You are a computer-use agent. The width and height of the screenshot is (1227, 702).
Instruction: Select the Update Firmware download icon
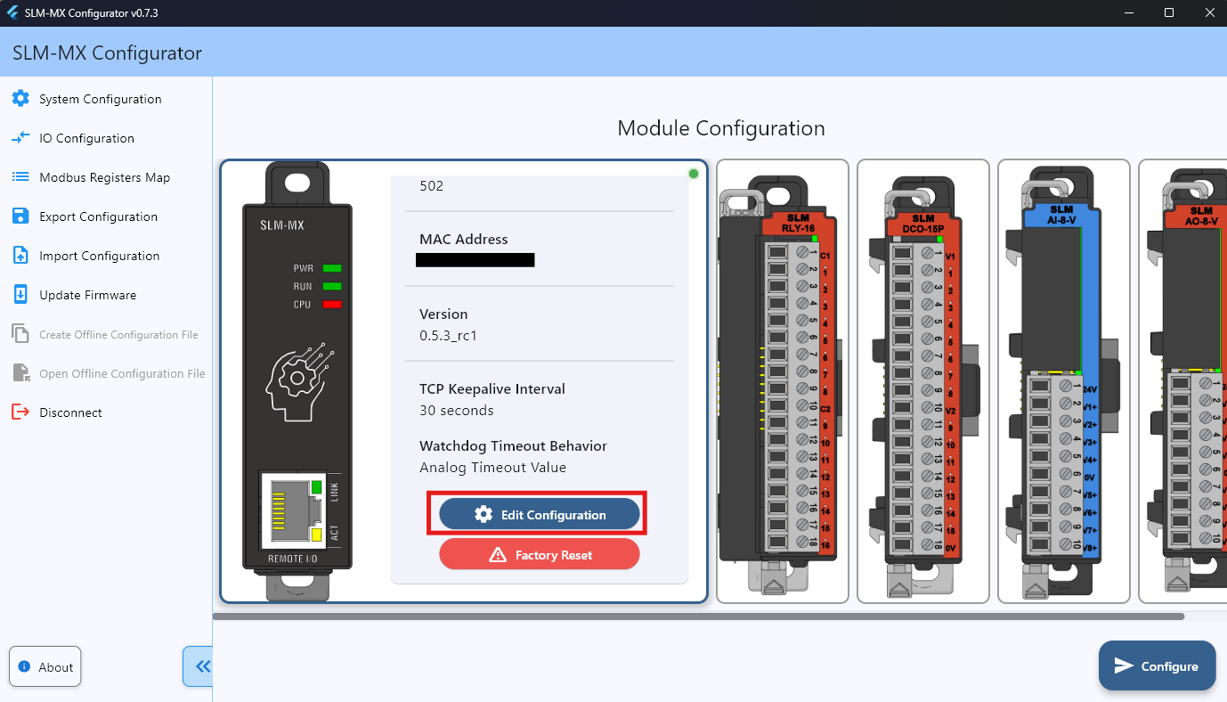point(20,294)
